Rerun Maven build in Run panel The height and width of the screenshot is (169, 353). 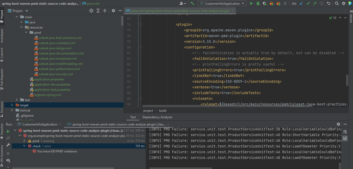click(x=8, y=131)
